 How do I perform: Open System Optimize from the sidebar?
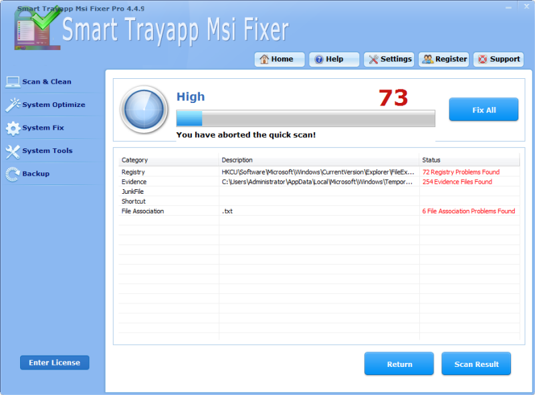point(13,104)
